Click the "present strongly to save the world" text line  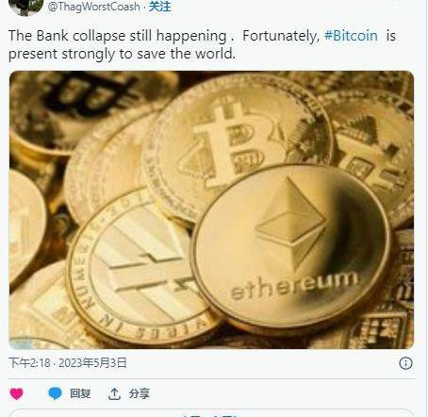pyautogui.click(x=122, y=54)
